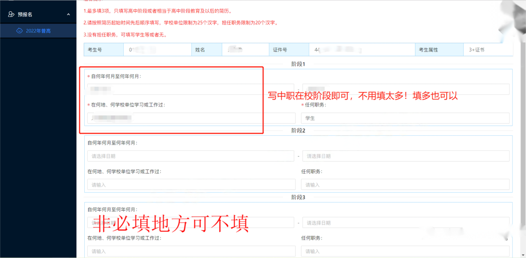Open the 阶段1 end date picker
This screenshot has width=526, height=258.
406,89
